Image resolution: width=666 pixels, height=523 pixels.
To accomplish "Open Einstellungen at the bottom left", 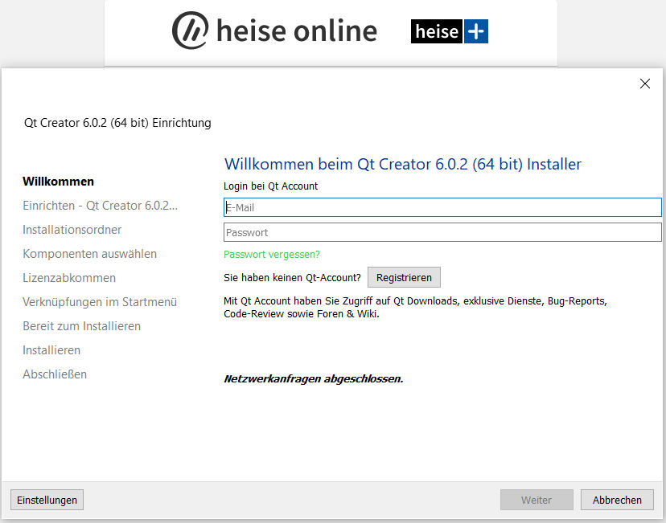I will pyautogui.click(x=47, y=500).
